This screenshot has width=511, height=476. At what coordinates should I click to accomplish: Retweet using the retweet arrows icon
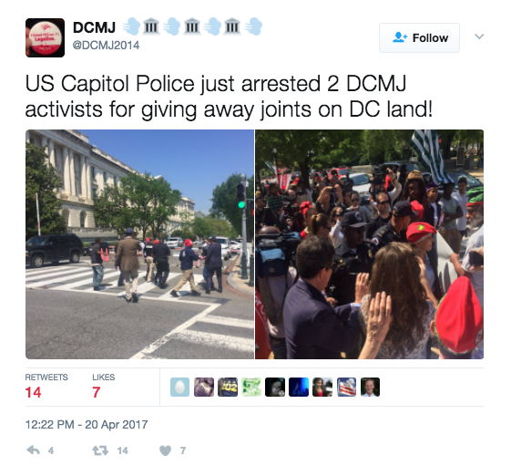(100, 450)
